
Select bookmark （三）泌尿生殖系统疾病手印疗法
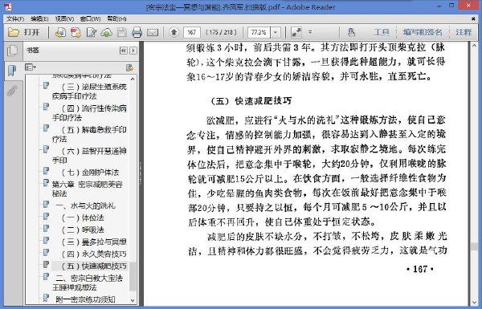pyautogui.click(x=89, y=91)
